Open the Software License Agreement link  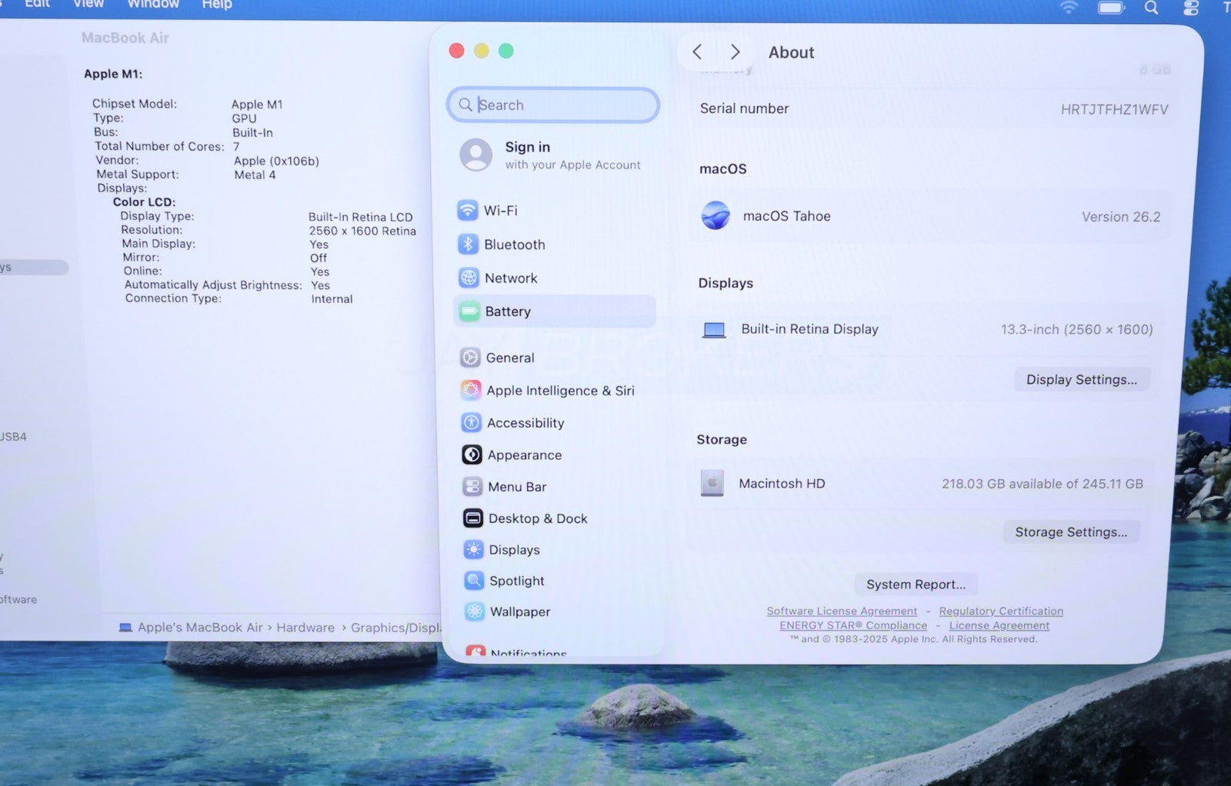[x=842, y=611]
